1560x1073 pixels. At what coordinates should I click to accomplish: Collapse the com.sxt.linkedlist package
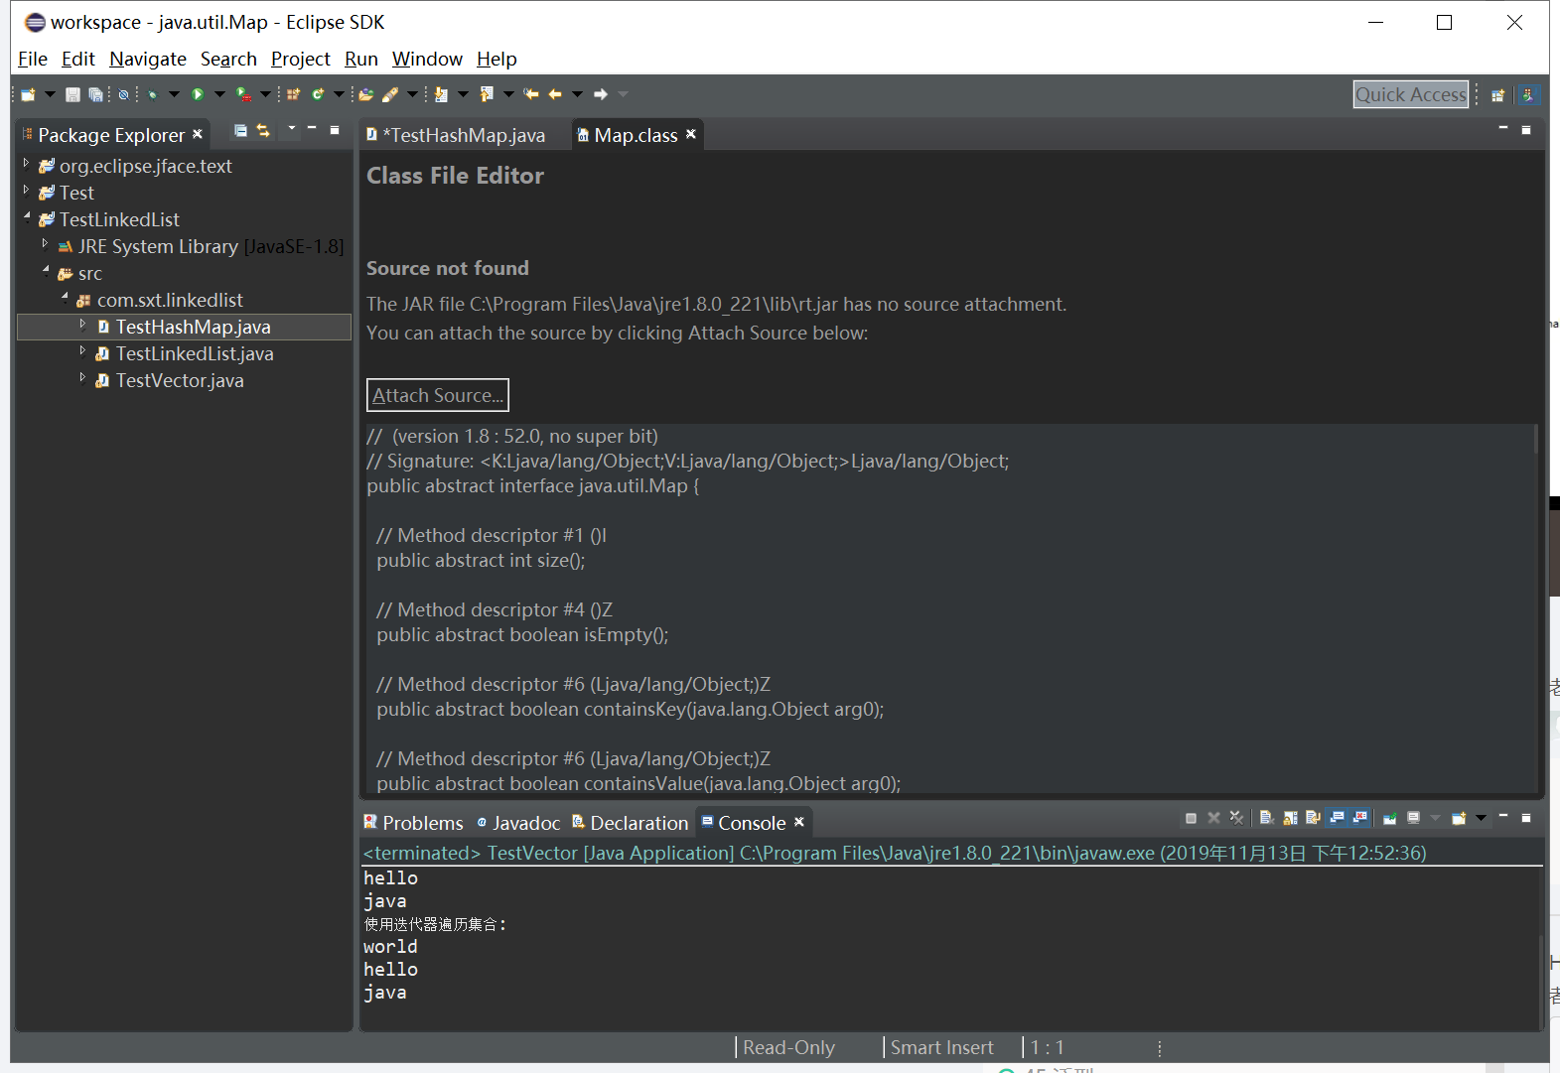[x=65, y=297]
